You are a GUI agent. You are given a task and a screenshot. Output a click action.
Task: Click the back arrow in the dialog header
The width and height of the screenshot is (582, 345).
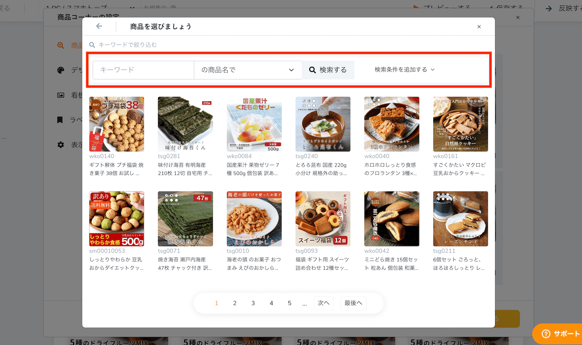pyautogui.click(x=99, y=26)
